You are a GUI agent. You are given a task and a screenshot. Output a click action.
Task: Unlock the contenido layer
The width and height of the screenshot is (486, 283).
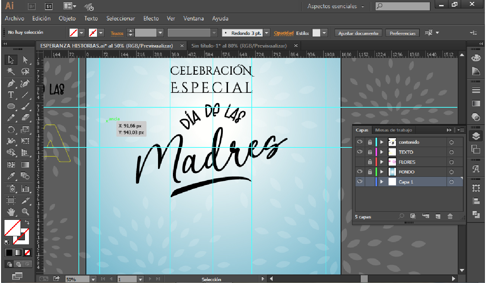click(x=370, y=142)
